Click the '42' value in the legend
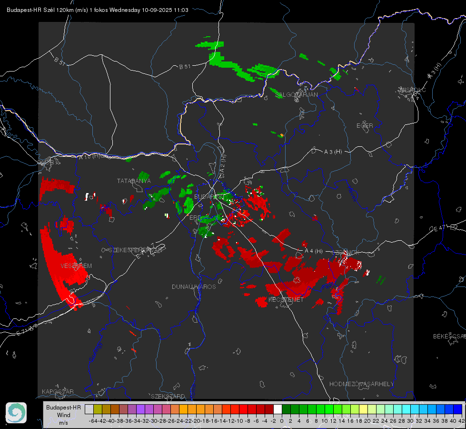 point(461,421)
